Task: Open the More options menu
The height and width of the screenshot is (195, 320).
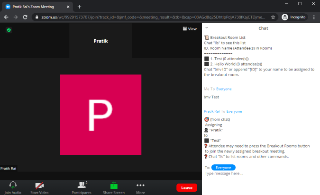Action: coord(140,185)
